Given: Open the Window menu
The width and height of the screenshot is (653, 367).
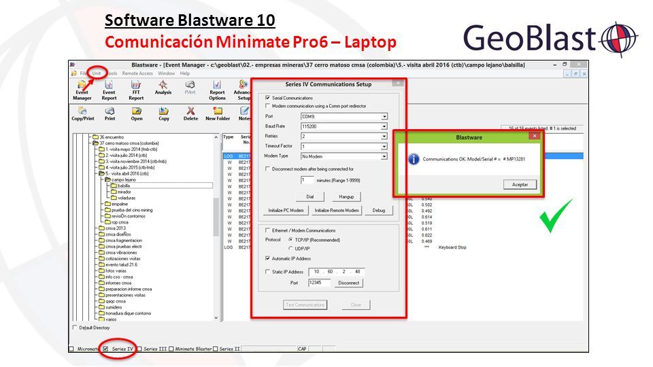Looking at the screenshot, I should tap(166, 73).
